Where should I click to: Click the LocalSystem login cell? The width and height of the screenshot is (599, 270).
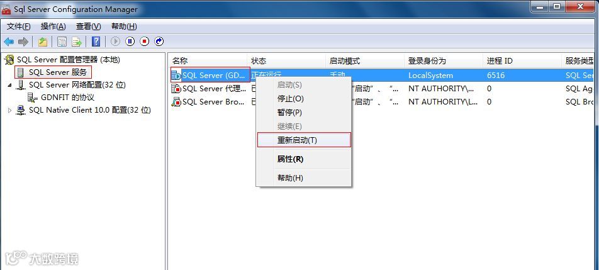pyautogui.click(x=430, y=76)
